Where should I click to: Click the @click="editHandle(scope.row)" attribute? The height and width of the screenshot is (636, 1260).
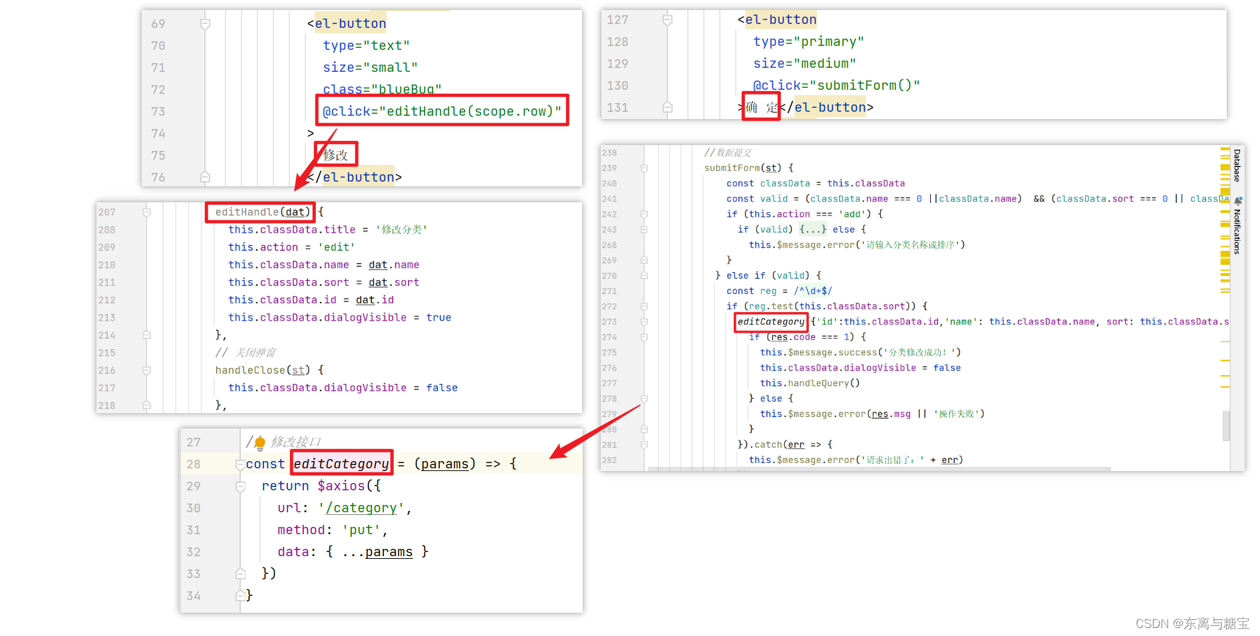click(x=442, y=111)
